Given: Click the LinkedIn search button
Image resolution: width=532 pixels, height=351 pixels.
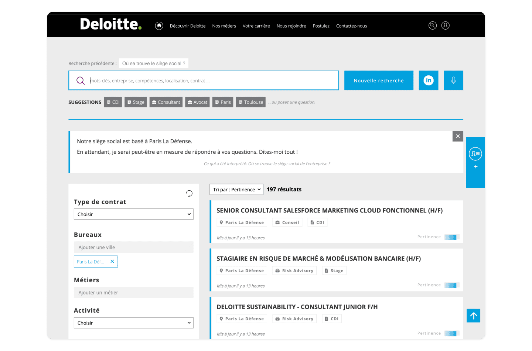Looking at the screenshot, I should click(428, 81).
